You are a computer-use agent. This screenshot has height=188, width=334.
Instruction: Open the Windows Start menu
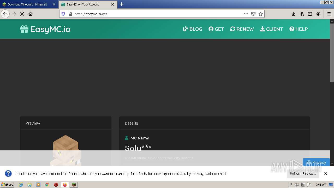click(7, 185)
